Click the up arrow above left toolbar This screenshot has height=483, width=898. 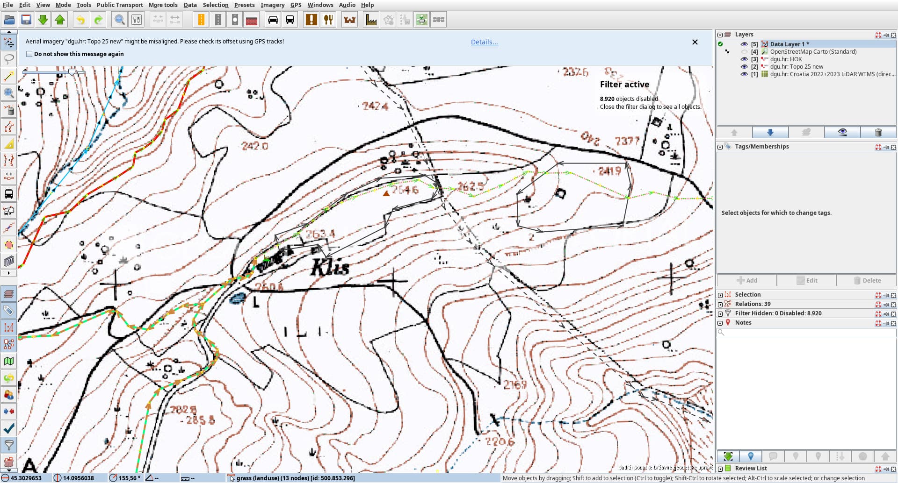9,32
